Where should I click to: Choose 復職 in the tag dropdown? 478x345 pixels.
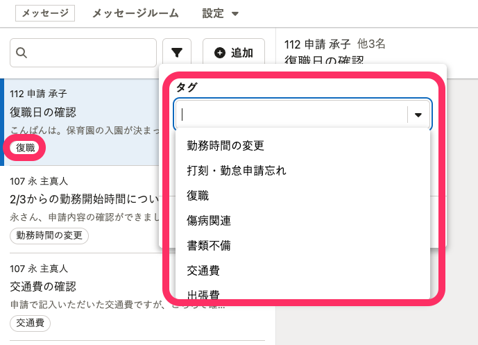pos(198,196)
